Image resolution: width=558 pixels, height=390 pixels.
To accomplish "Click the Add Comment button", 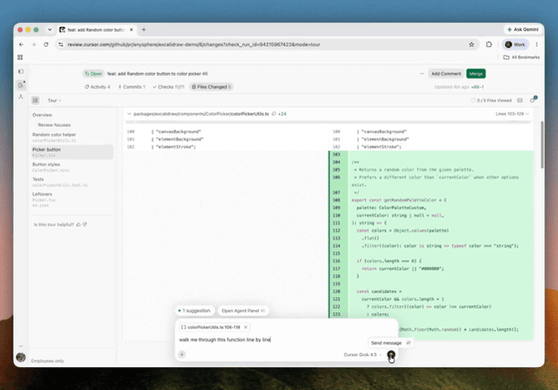I will click(x=446, y=74).
